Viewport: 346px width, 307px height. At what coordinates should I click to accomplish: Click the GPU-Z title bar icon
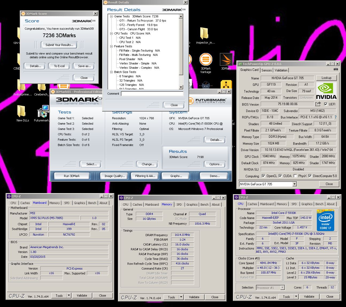pos(240,64)
